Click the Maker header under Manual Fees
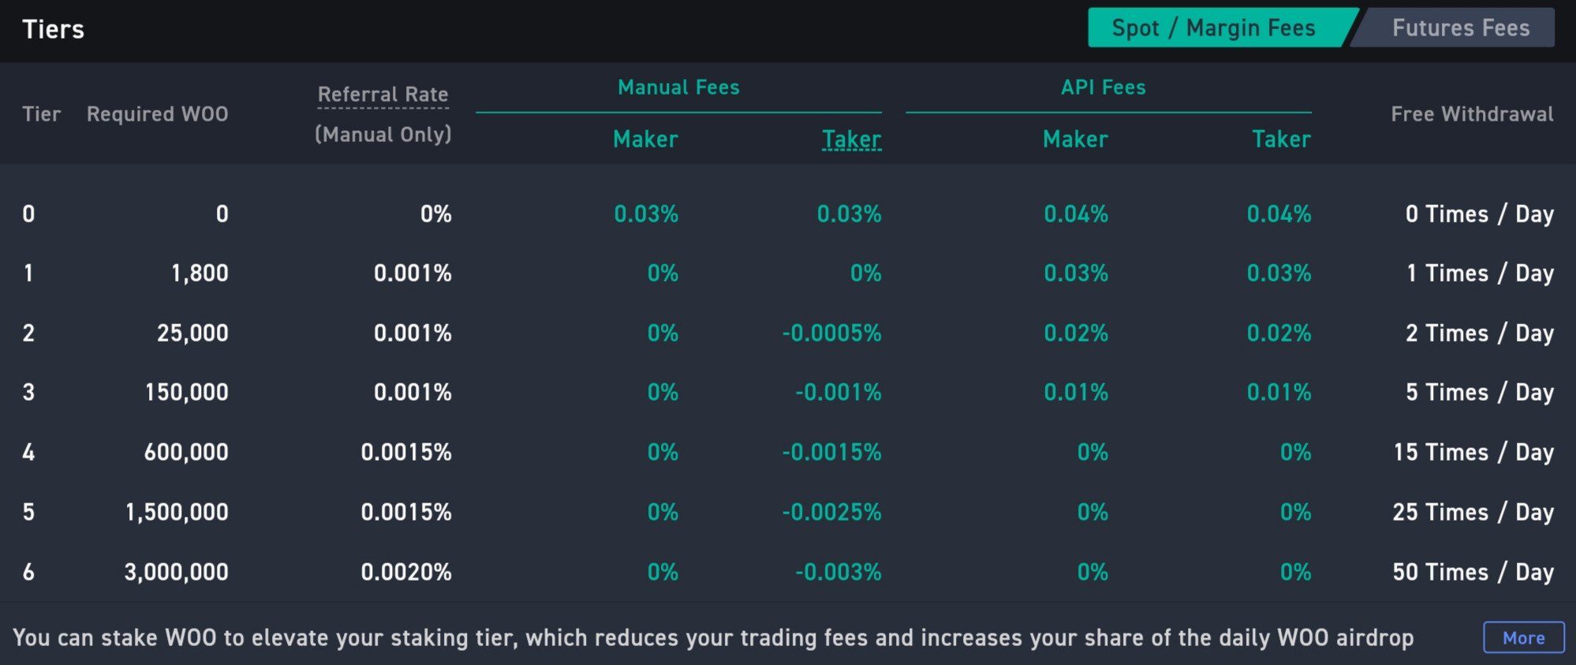This screenshot has height=665, width=1576. (x=645, y=140)
